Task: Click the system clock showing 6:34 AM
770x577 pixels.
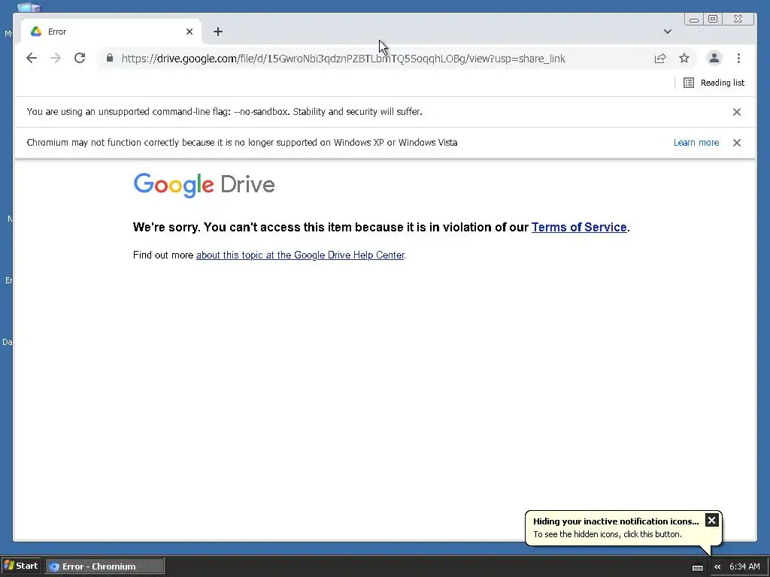Action: [x=744, y=566]
